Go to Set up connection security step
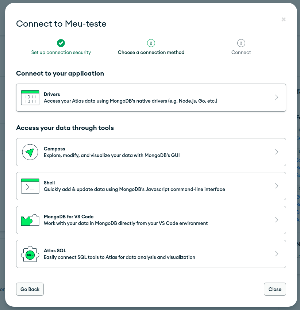Image resolution: width=300 pixels, height=310 pixels. tap(61, 52)
